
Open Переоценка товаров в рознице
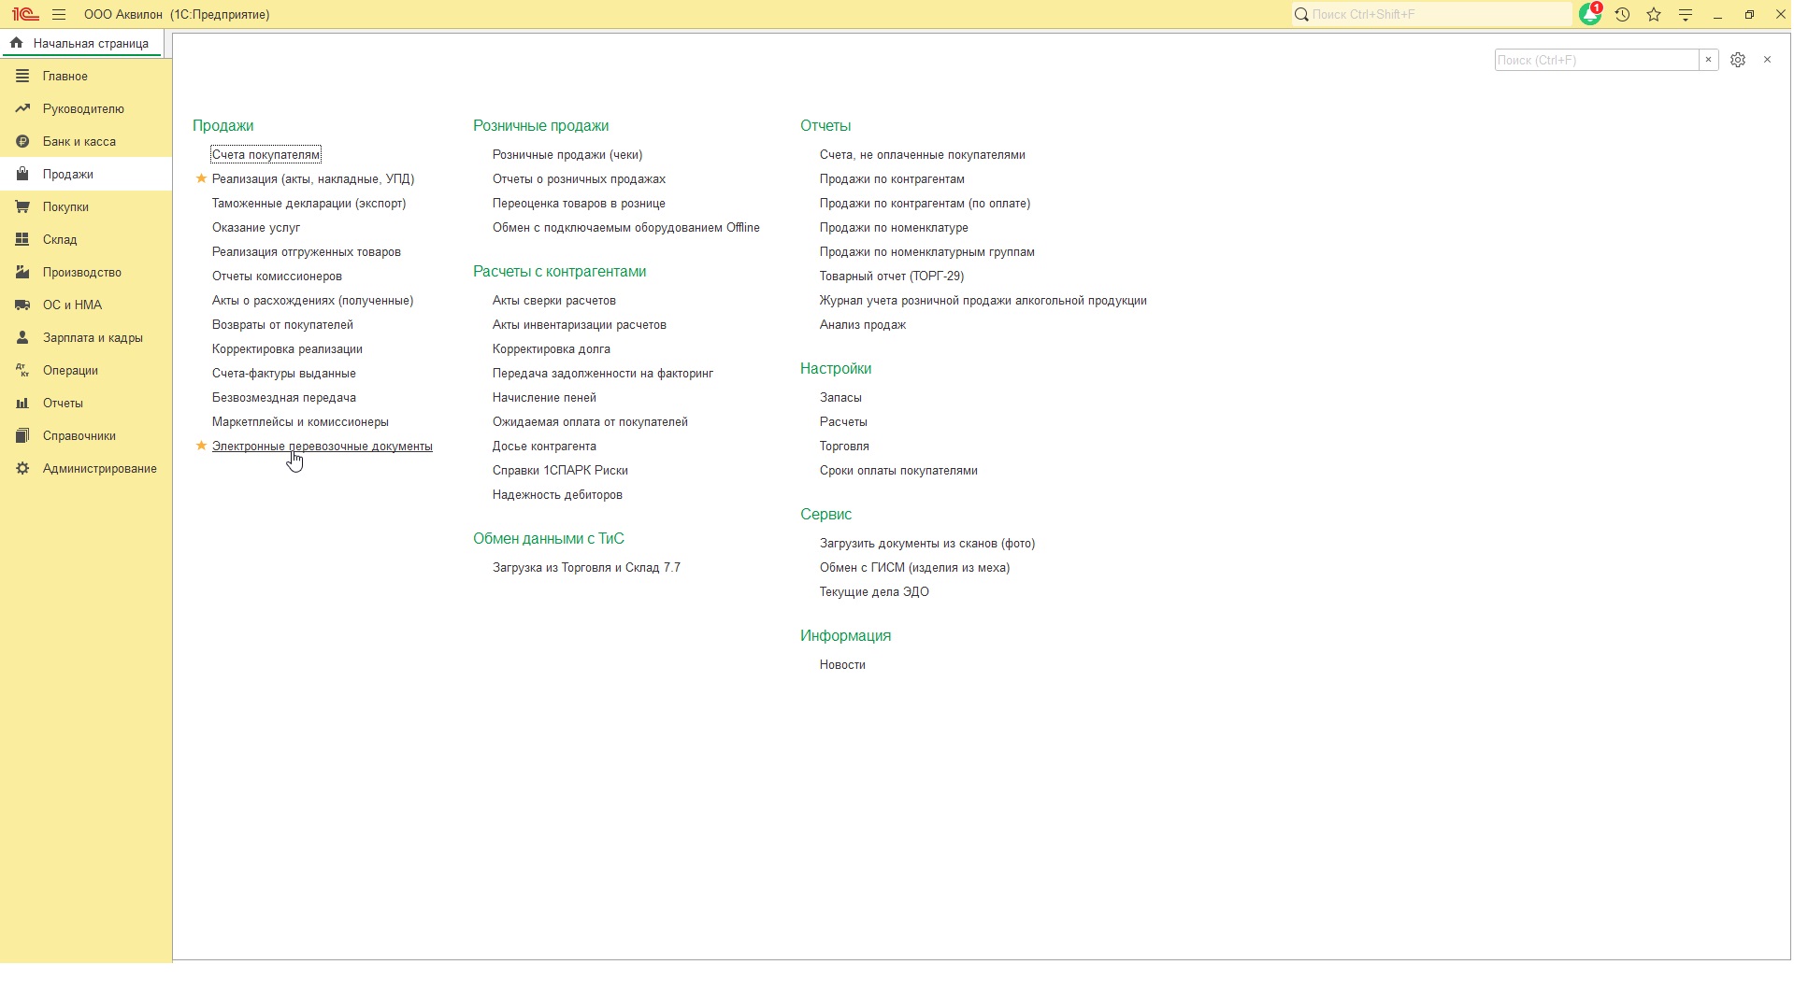(579, 203)
